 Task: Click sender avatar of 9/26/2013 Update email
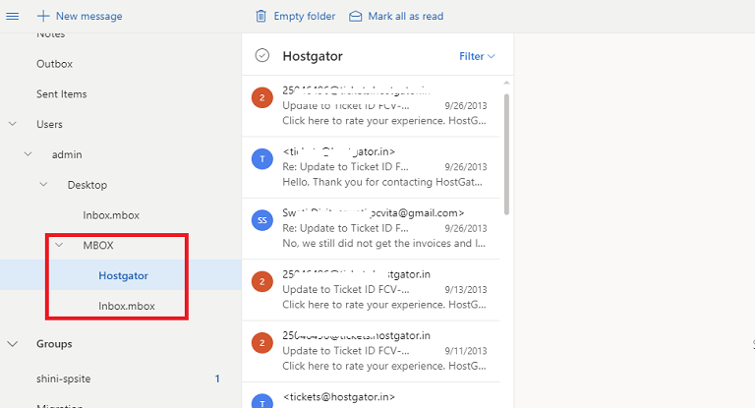(x=261, y=97)
